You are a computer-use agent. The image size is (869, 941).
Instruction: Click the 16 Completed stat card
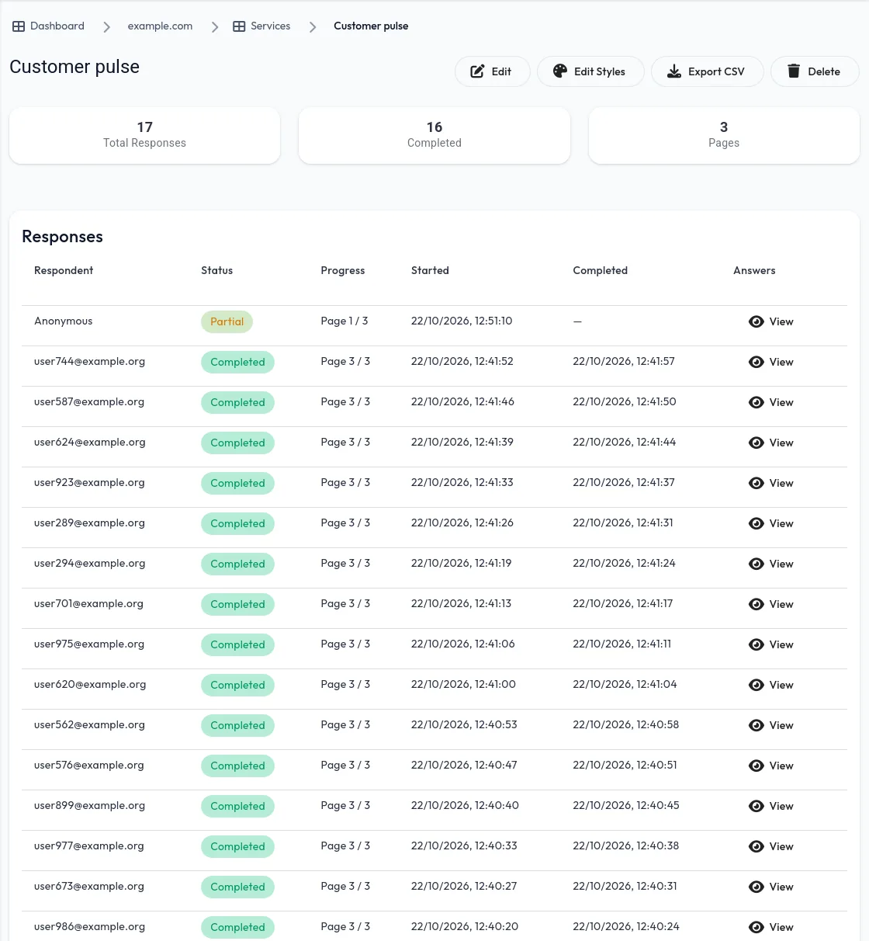click(434, 135)
